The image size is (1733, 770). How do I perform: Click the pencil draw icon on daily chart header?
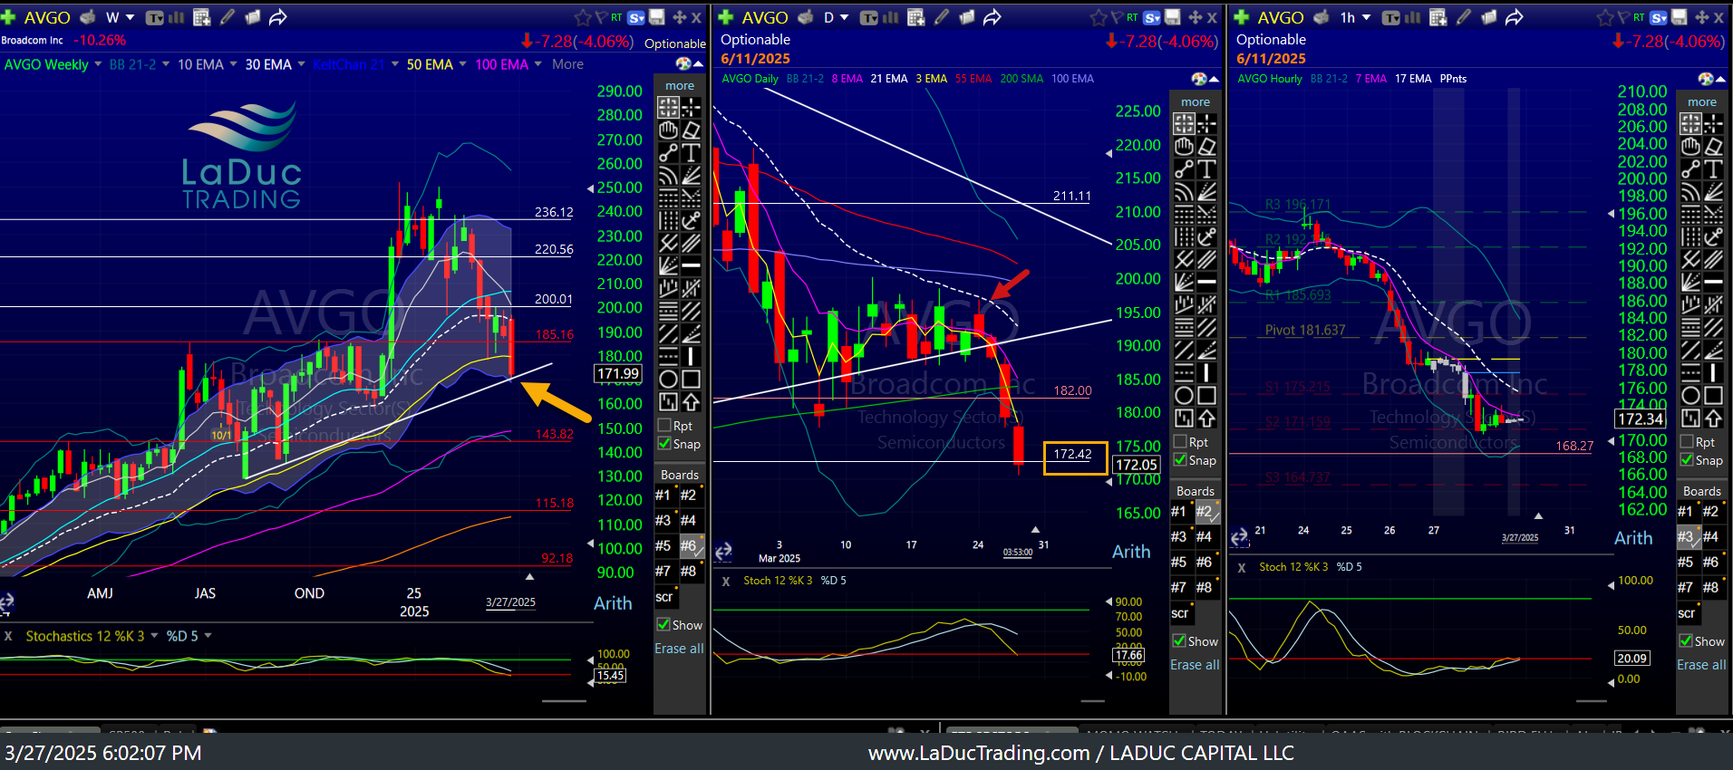(942, 17)
